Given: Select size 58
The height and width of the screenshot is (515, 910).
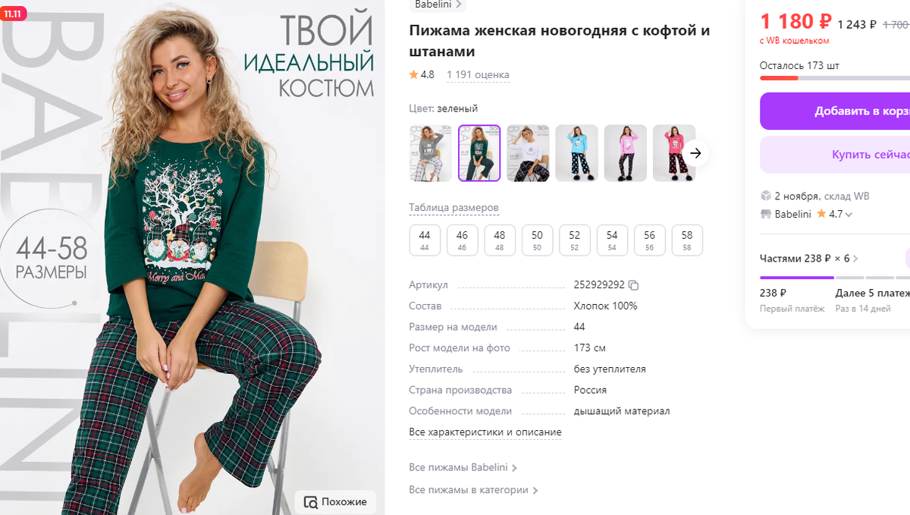Looking at the screenshot, I should pos(687,240).
